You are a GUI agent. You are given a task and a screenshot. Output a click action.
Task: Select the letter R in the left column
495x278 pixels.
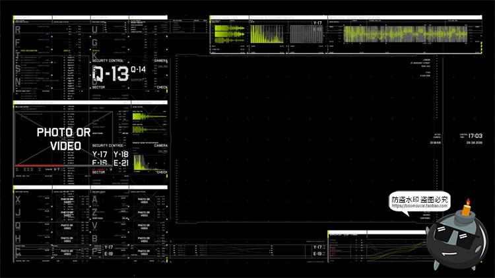[18, 30]
